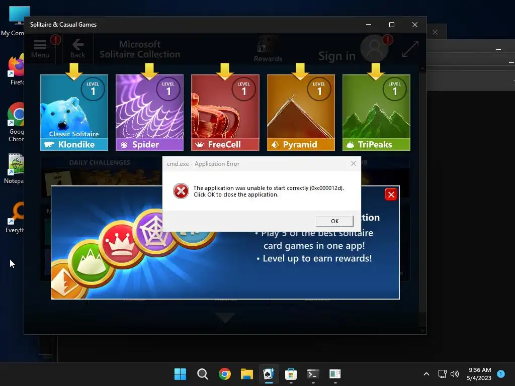The height and width of the screenshot is (386, 515).
Task: Open network status in system tray
Action: pyautogui.click(x=443, y=374)
